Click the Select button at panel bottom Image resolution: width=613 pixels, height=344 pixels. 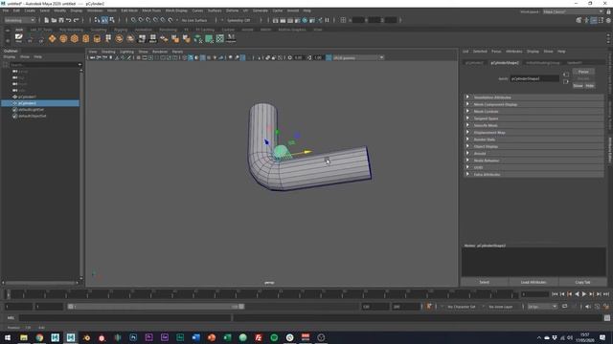(x=485, y=282)
